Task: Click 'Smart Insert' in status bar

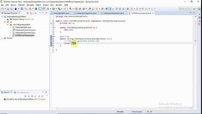Action: click(137, 112)
